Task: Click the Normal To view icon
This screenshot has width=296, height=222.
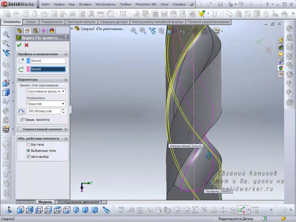Action: point(9,210)
